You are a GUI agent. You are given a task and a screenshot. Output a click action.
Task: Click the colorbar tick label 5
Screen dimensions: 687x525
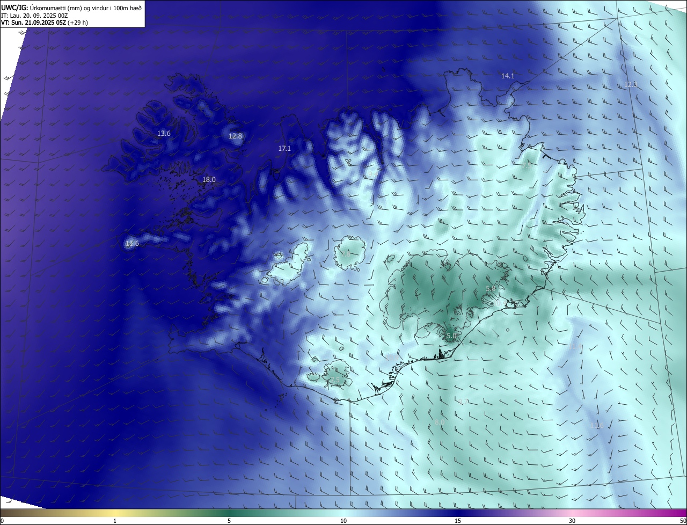229,521
